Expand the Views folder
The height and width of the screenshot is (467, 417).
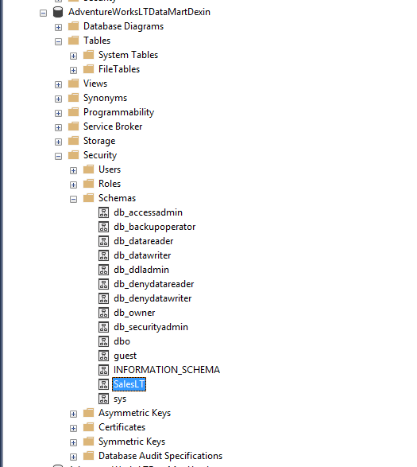58,84
